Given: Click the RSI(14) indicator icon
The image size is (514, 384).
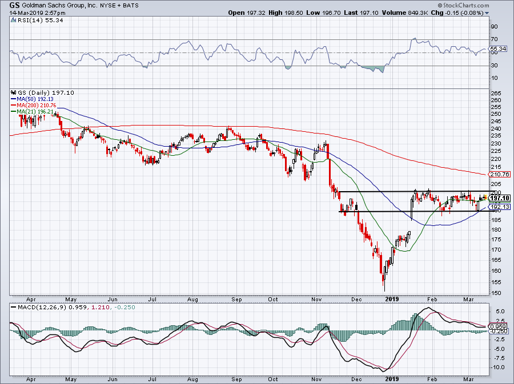Looking at the screenshot, I should 13,21.
